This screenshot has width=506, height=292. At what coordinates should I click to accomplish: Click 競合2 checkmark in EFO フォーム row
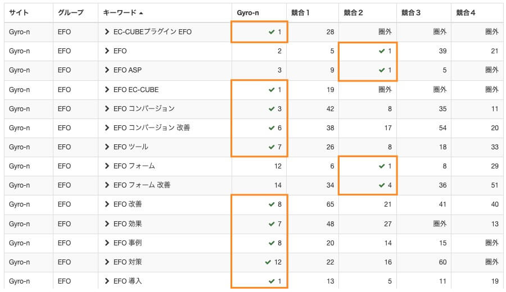point(382,166)
